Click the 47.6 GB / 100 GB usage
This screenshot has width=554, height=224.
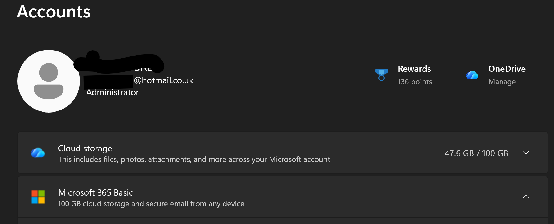click(x=476, y=153)
